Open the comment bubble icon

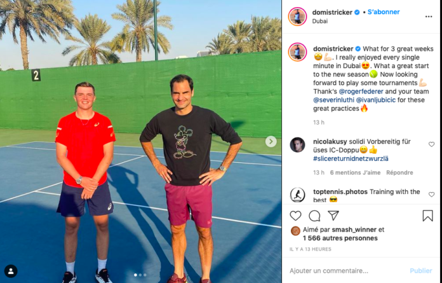tap(314, 216)
